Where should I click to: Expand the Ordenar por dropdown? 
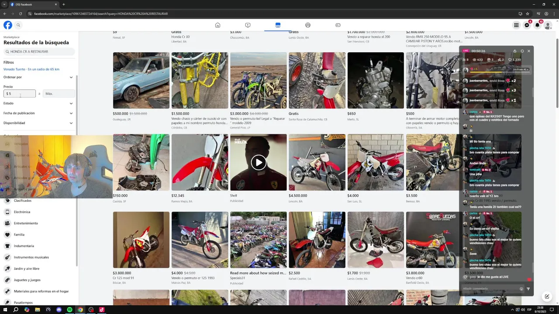point(38,77)
